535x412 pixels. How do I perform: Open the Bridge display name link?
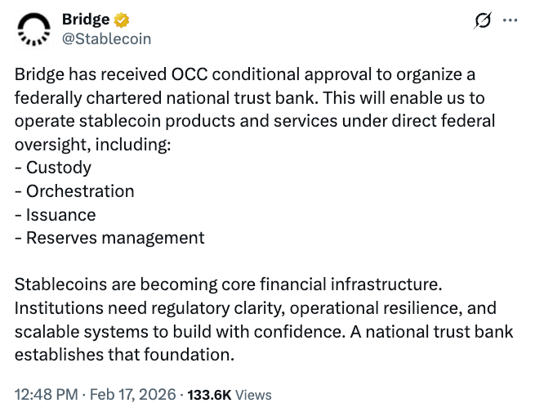87,19
